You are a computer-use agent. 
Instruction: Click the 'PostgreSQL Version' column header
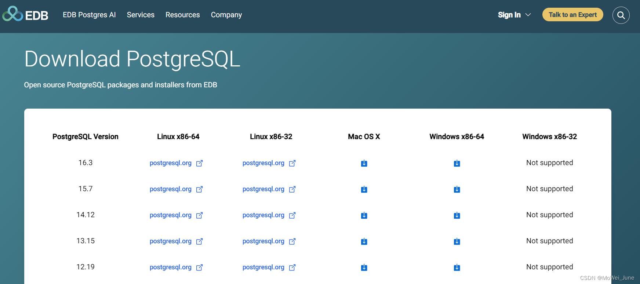(86, 136)
